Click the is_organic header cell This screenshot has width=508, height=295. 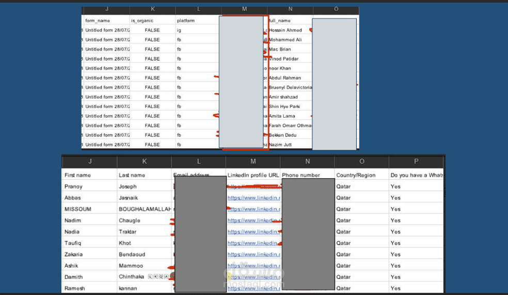pos(153,21)
